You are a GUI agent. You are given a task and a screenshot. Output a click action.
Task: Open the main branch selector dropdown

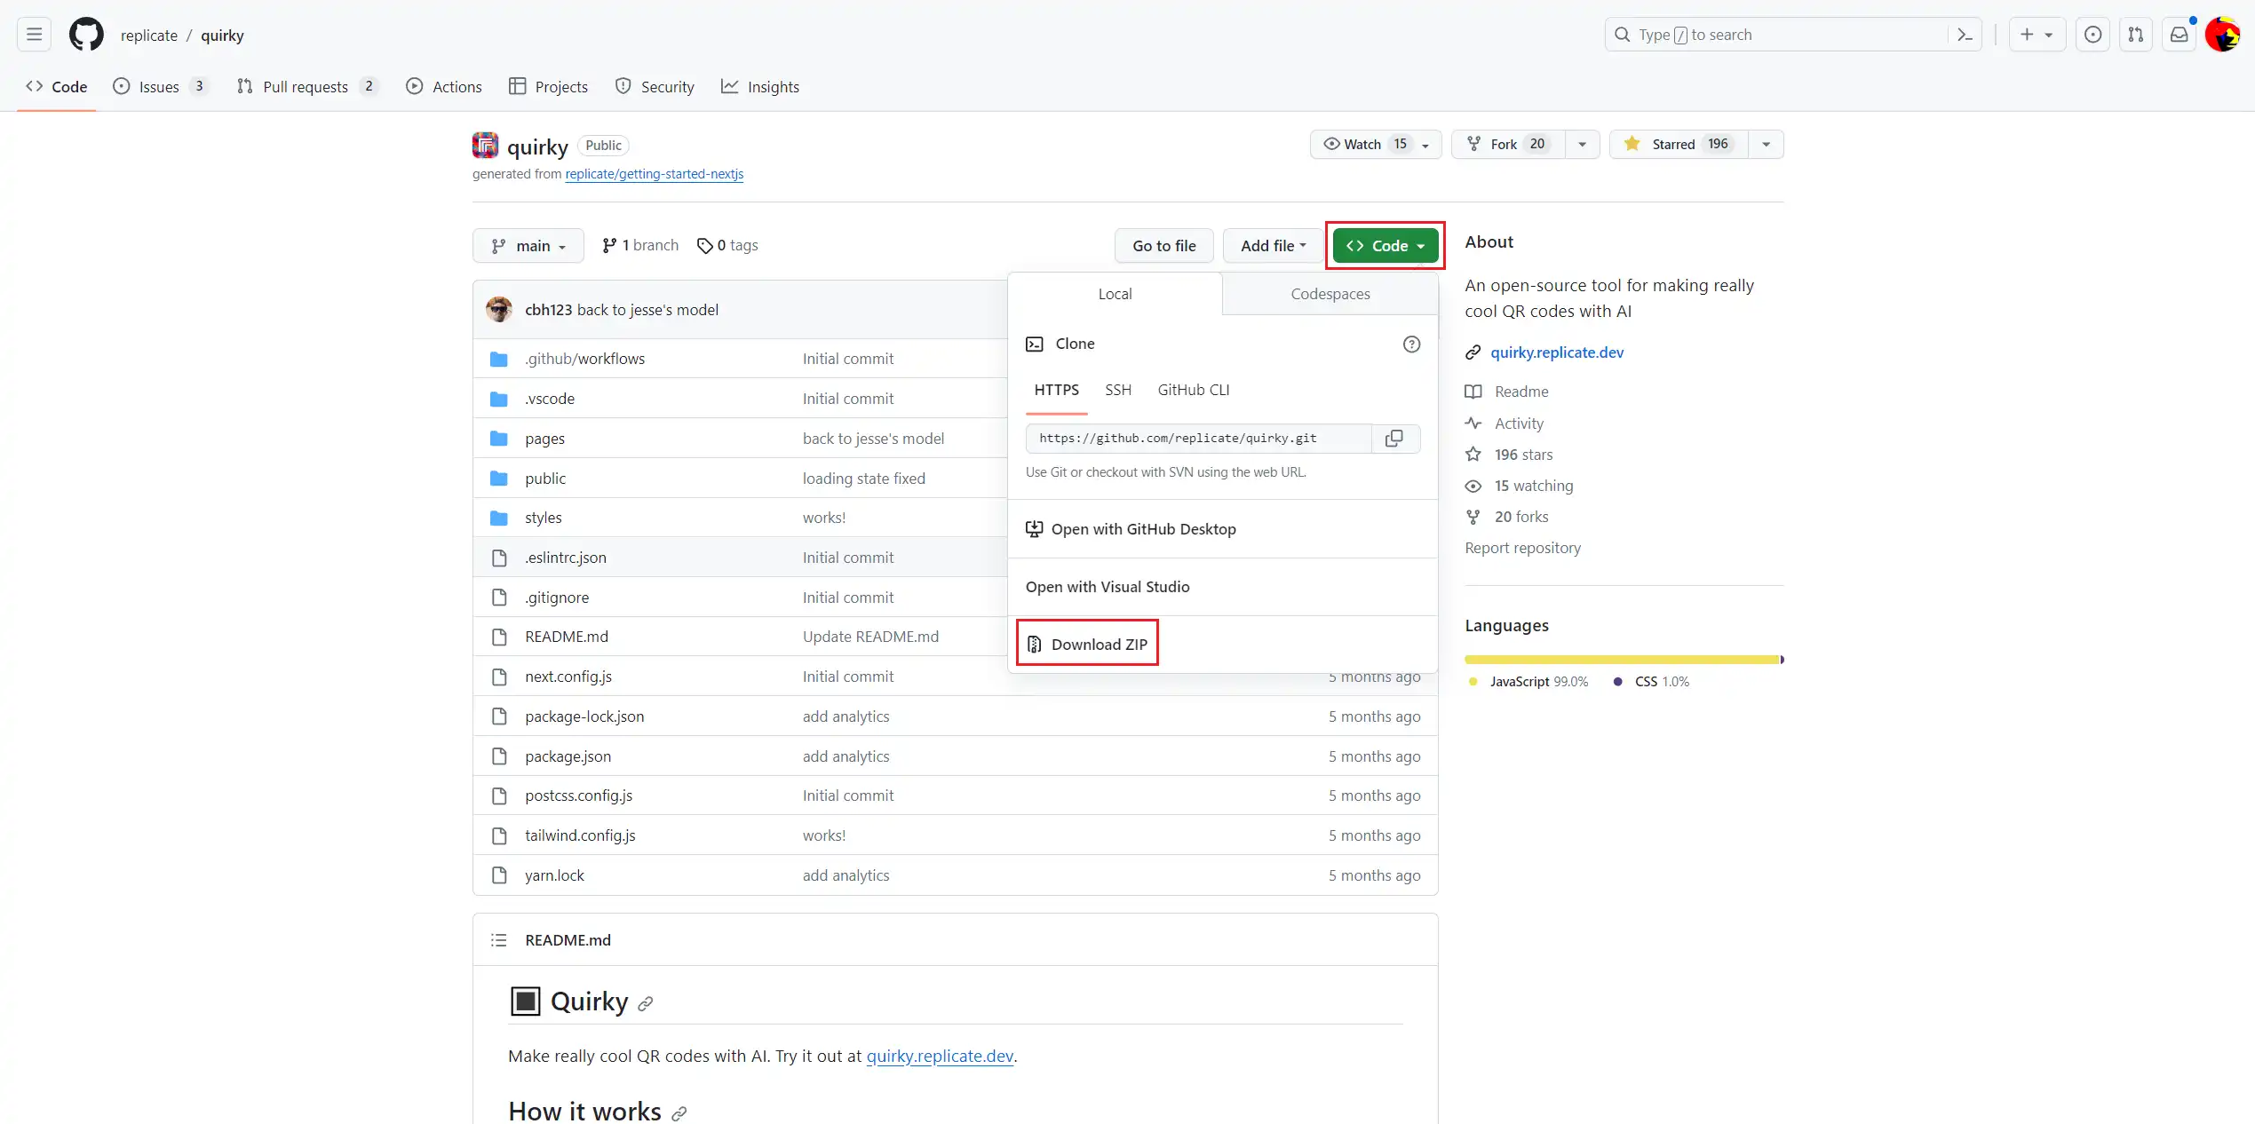pos(528,246)
